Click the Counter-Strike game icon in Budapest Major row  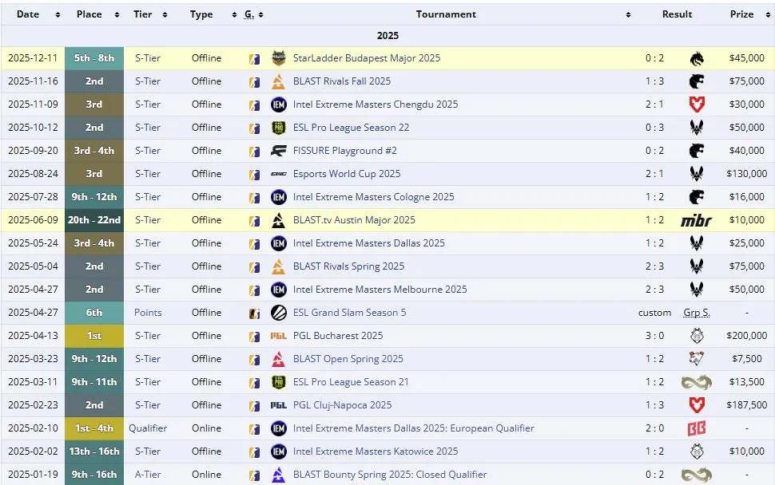(255, 59)
